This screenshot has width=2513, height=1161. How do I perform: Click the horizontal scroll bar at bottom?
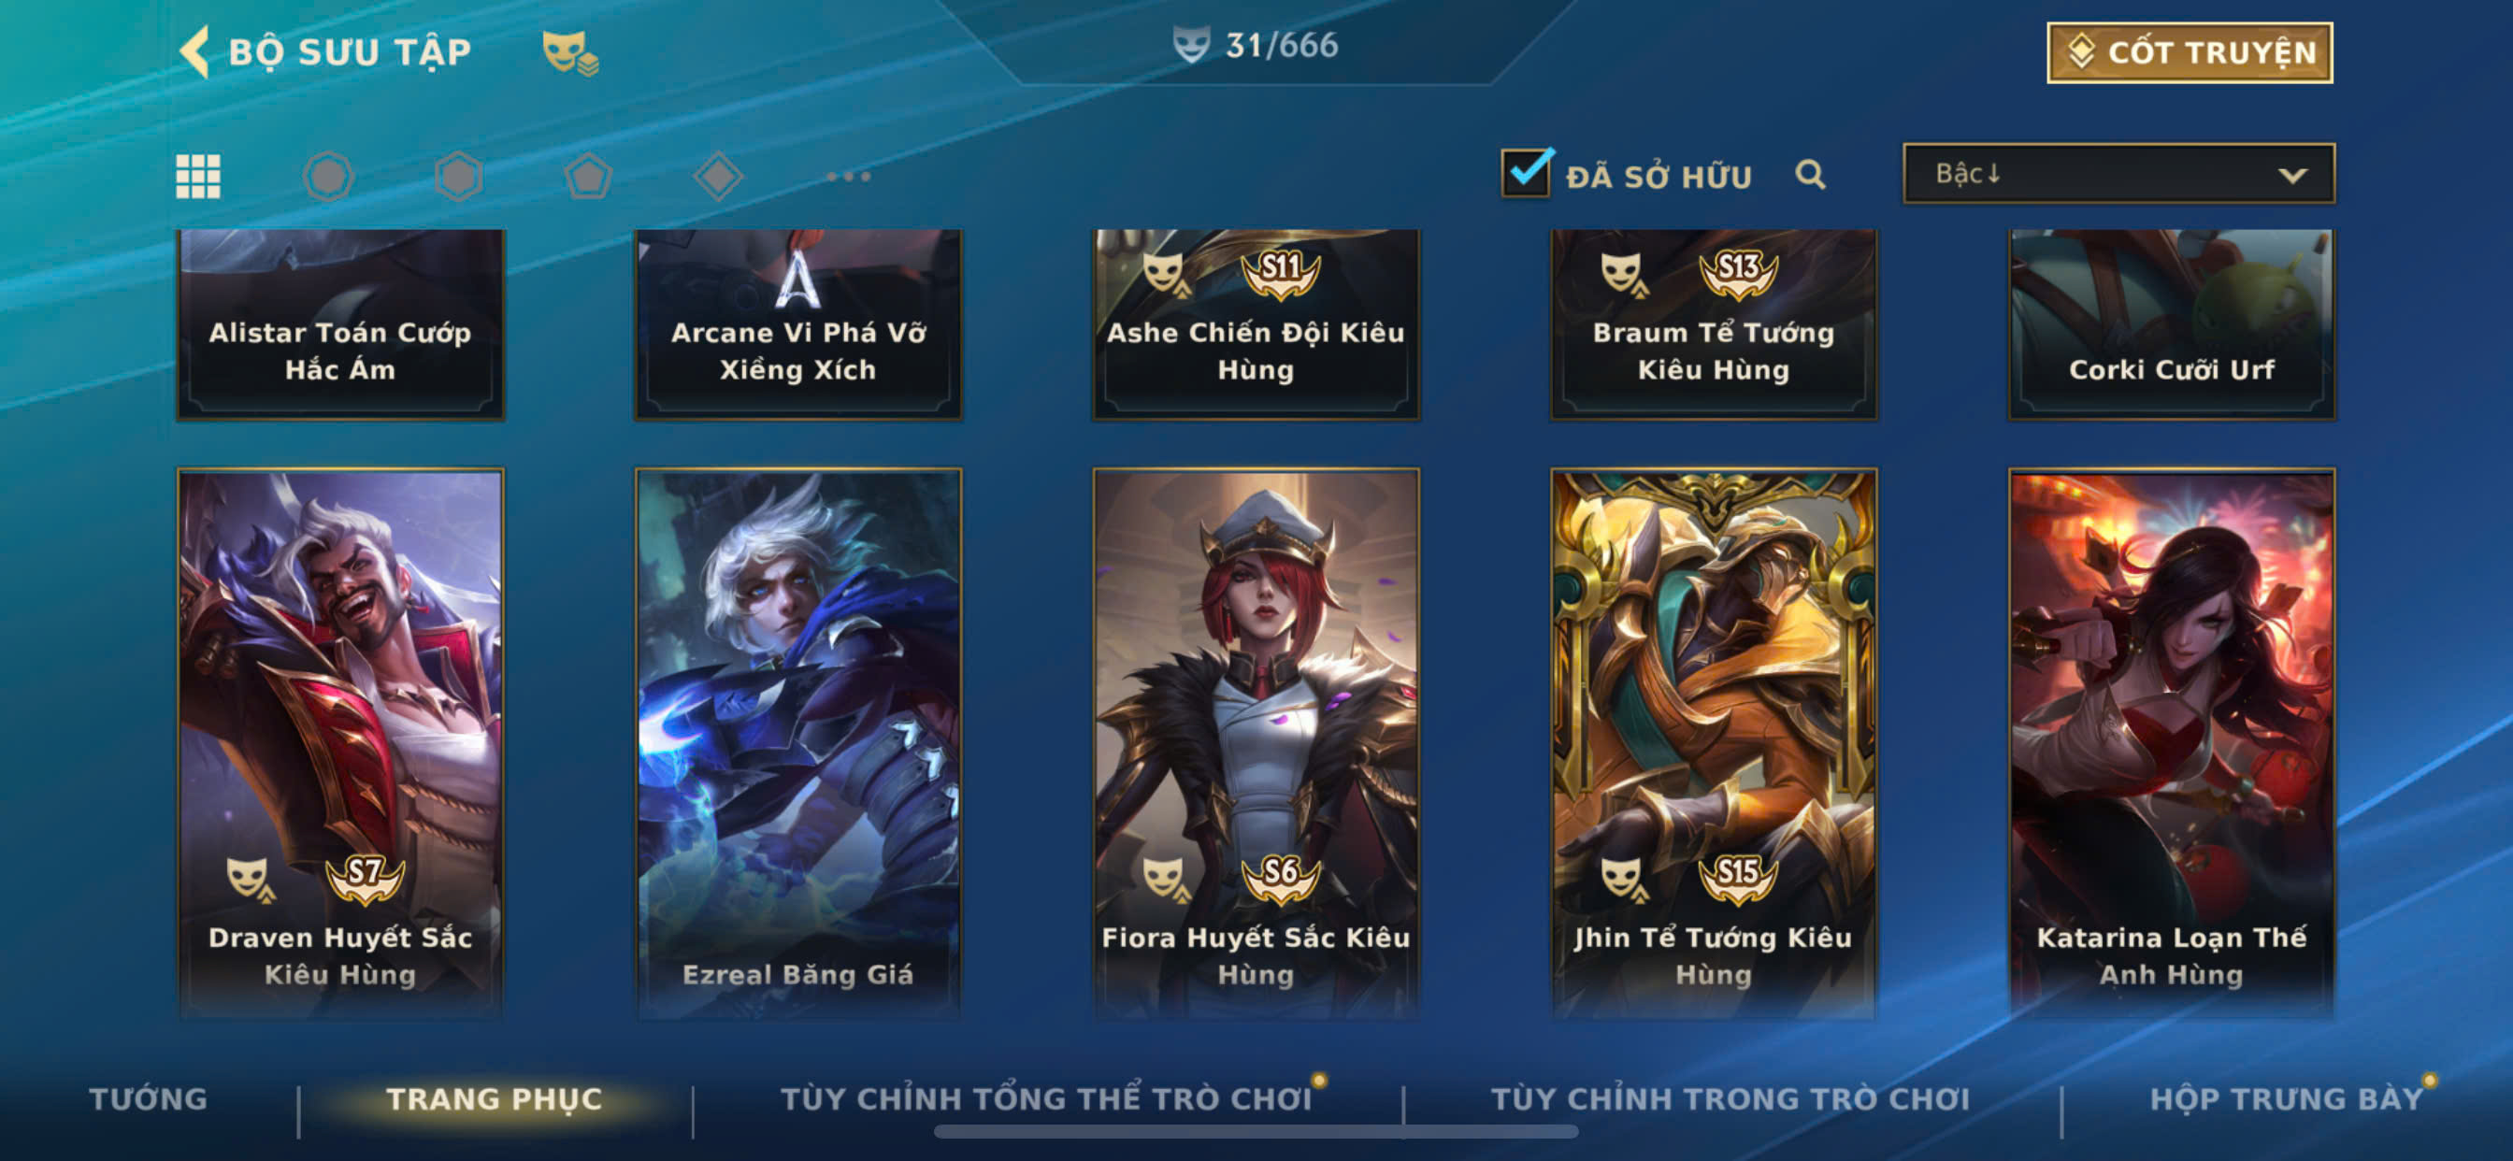coord(1256,1132)
